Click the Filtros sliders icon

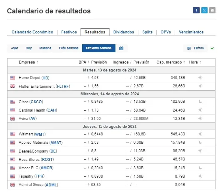pyautogui.click(x=189, y=48)
